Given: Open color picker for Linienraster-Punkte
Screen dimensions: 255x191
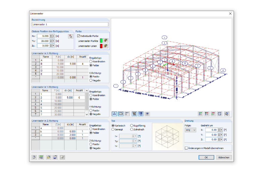Looking at the screenshot, I should pyautogui.click(x=106, y=41).
